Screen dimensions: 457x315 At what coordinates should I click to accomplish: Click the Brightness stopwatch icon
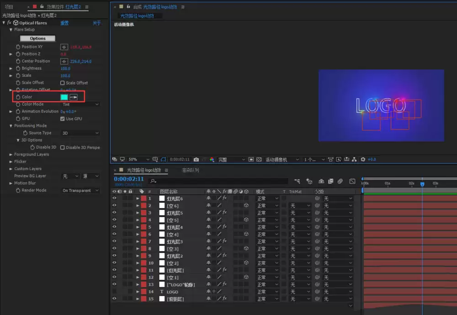[x=18, y=68]
